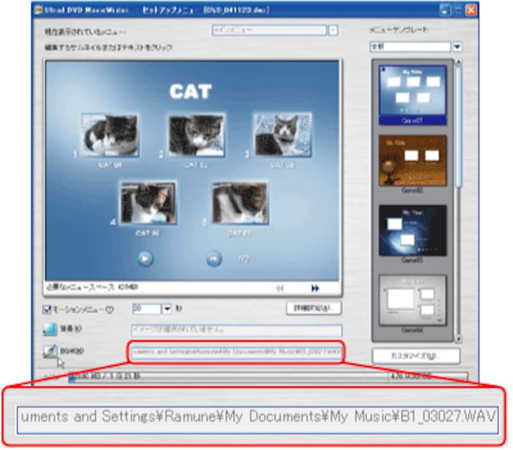Click the Ulead DVD MovieWriter title bar icon
The height and width of the screenshot is (450, 513).
point(38,10)
